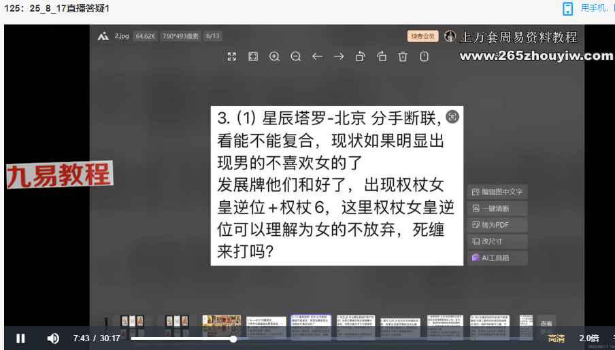Image resolution: width=615 pixels, height=350 pixels.
Task: Open the 2.0倍 playback speed menu
Action: tap(588, 338)
